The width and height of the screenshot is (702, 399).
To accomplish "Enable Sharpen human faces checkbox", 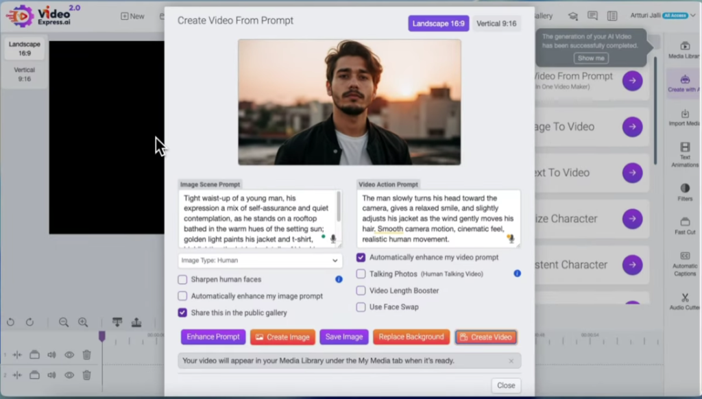I will [182, 280].
